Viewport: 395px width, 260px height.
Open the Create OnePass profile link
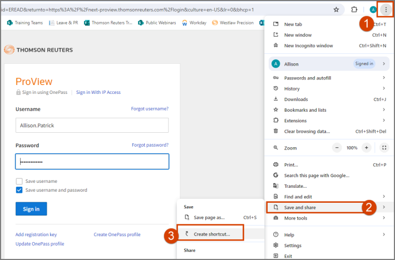point(117,234)
